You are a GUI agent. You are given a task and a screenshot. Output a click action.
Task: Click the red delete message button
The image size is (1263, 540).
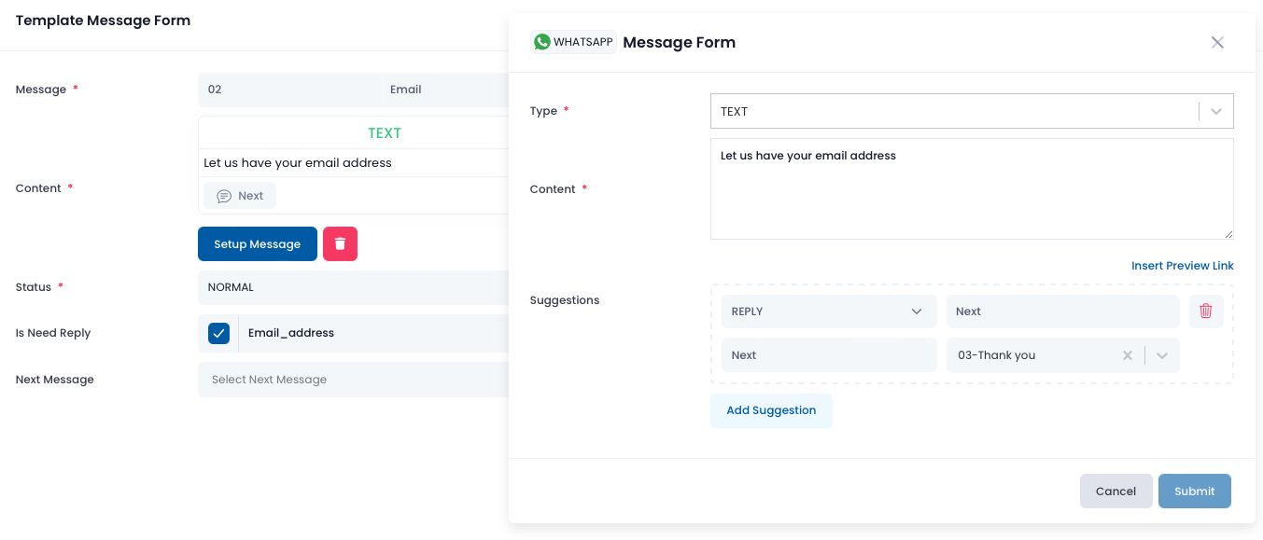pos(340,243)
